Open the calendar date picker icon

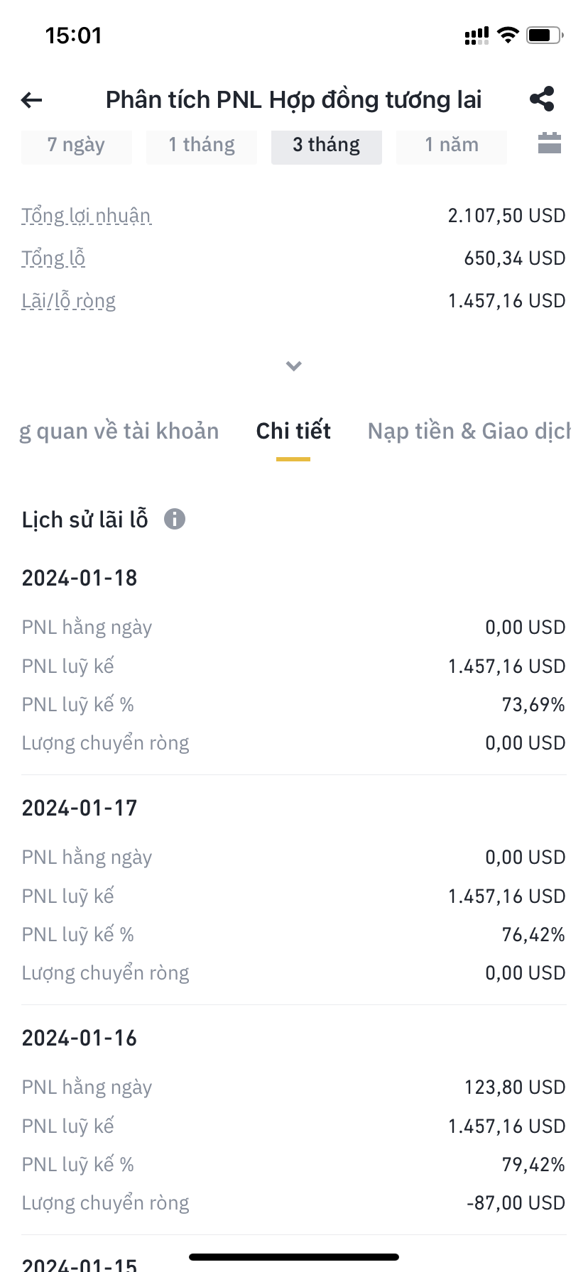[549, 143]
